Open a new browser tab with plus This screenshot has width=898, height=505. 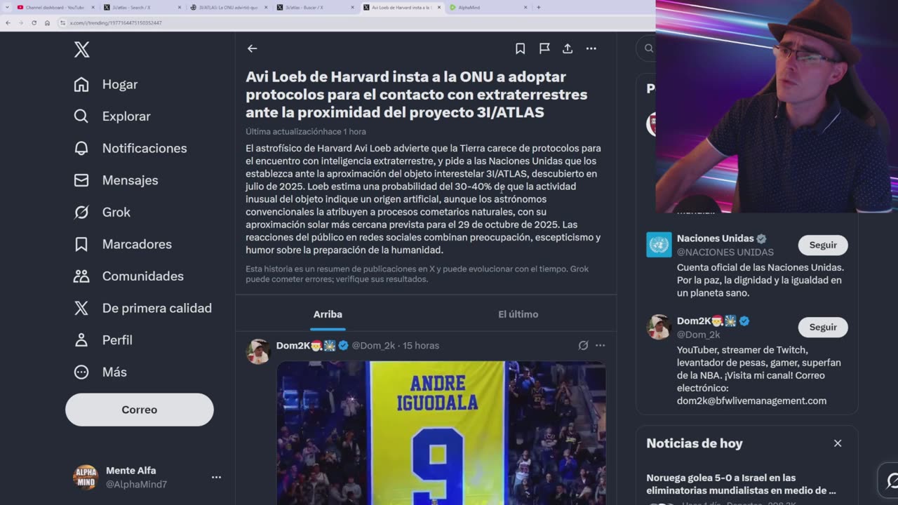tap(539, 7)
